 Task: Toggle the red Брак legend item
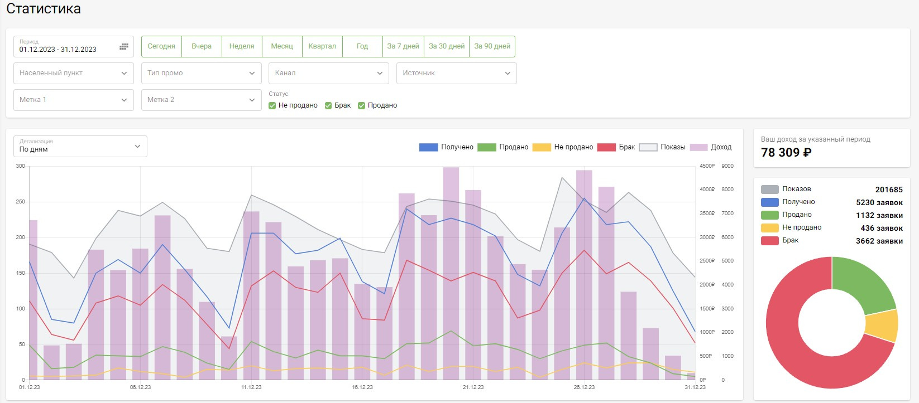click(x=606, y=147)
